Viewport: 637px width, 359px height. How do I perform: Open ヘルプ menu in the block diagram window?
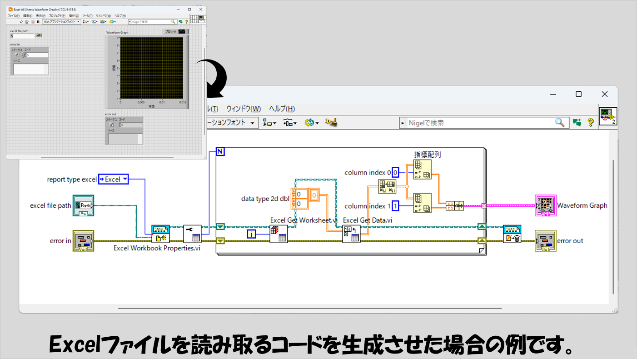point(282,109)
